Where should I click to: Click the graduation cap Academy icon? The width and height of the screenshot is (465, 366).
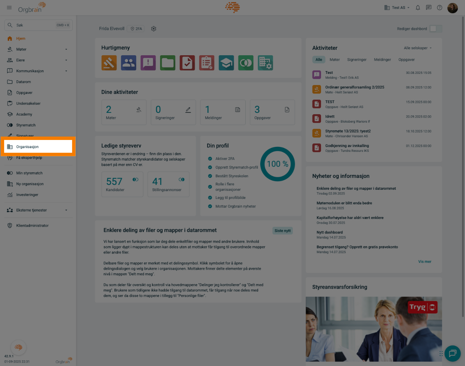226,63
